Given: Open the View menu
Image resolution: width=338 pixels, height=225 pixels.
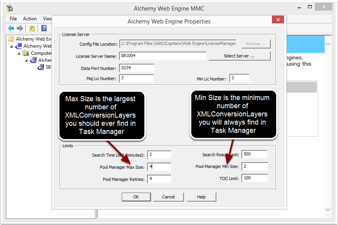Looking at the screenshot, I should click(47, 19).
